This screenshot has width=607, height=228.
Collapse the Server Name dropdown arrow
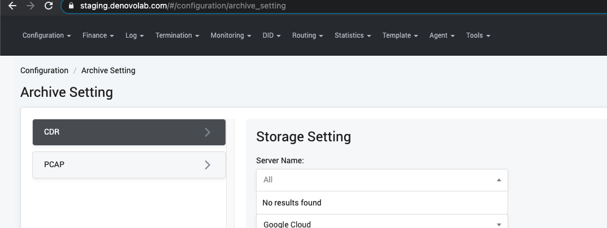tap(499, 180)
